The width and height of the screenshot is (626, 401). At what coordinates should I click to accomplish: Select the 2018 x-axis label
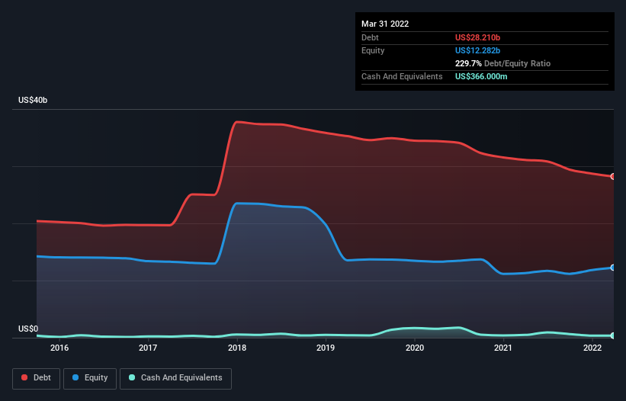tap(237, 348)
